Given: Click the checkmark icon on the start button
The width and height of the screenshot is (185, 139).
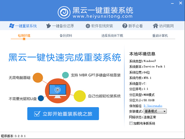Looking at the screenshot, I should point(37,114).
